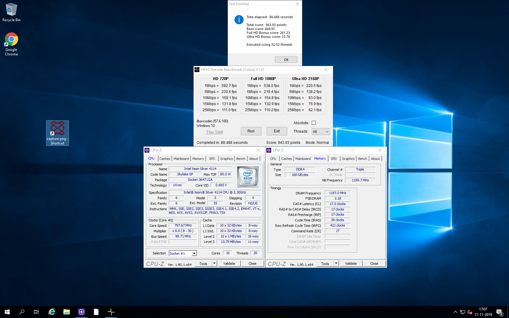Open the Action Center notifications
This screenshot has height=318, width=509.
(x=500, y=312)
